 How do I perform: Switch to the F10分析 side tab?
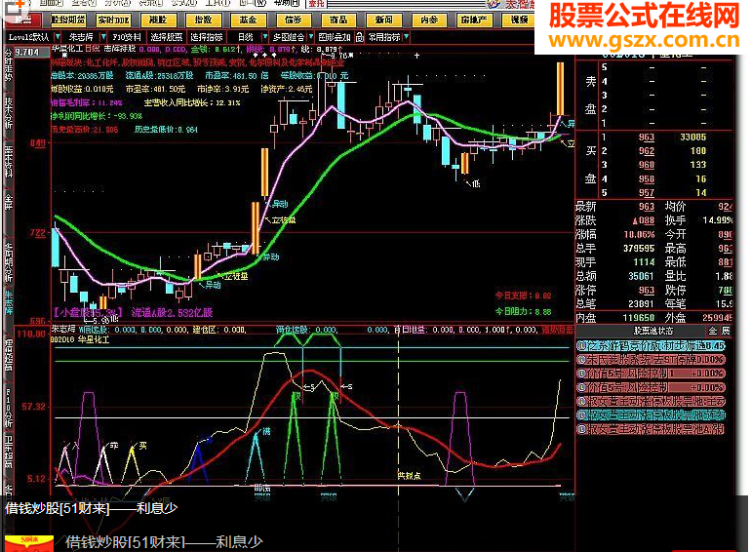[9, 408]
